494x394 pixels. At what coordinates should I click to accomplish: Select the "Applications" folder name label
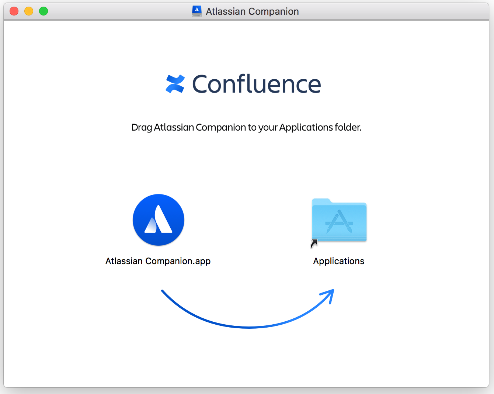[x=338, y=261]
